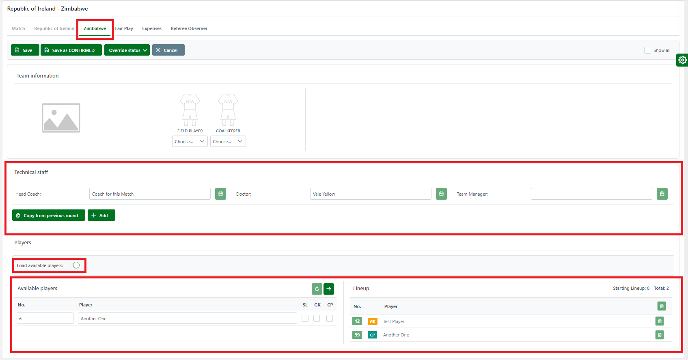Enable the Show all checkbox
This screenshot has height=360, width=688.
coord(647,50)
